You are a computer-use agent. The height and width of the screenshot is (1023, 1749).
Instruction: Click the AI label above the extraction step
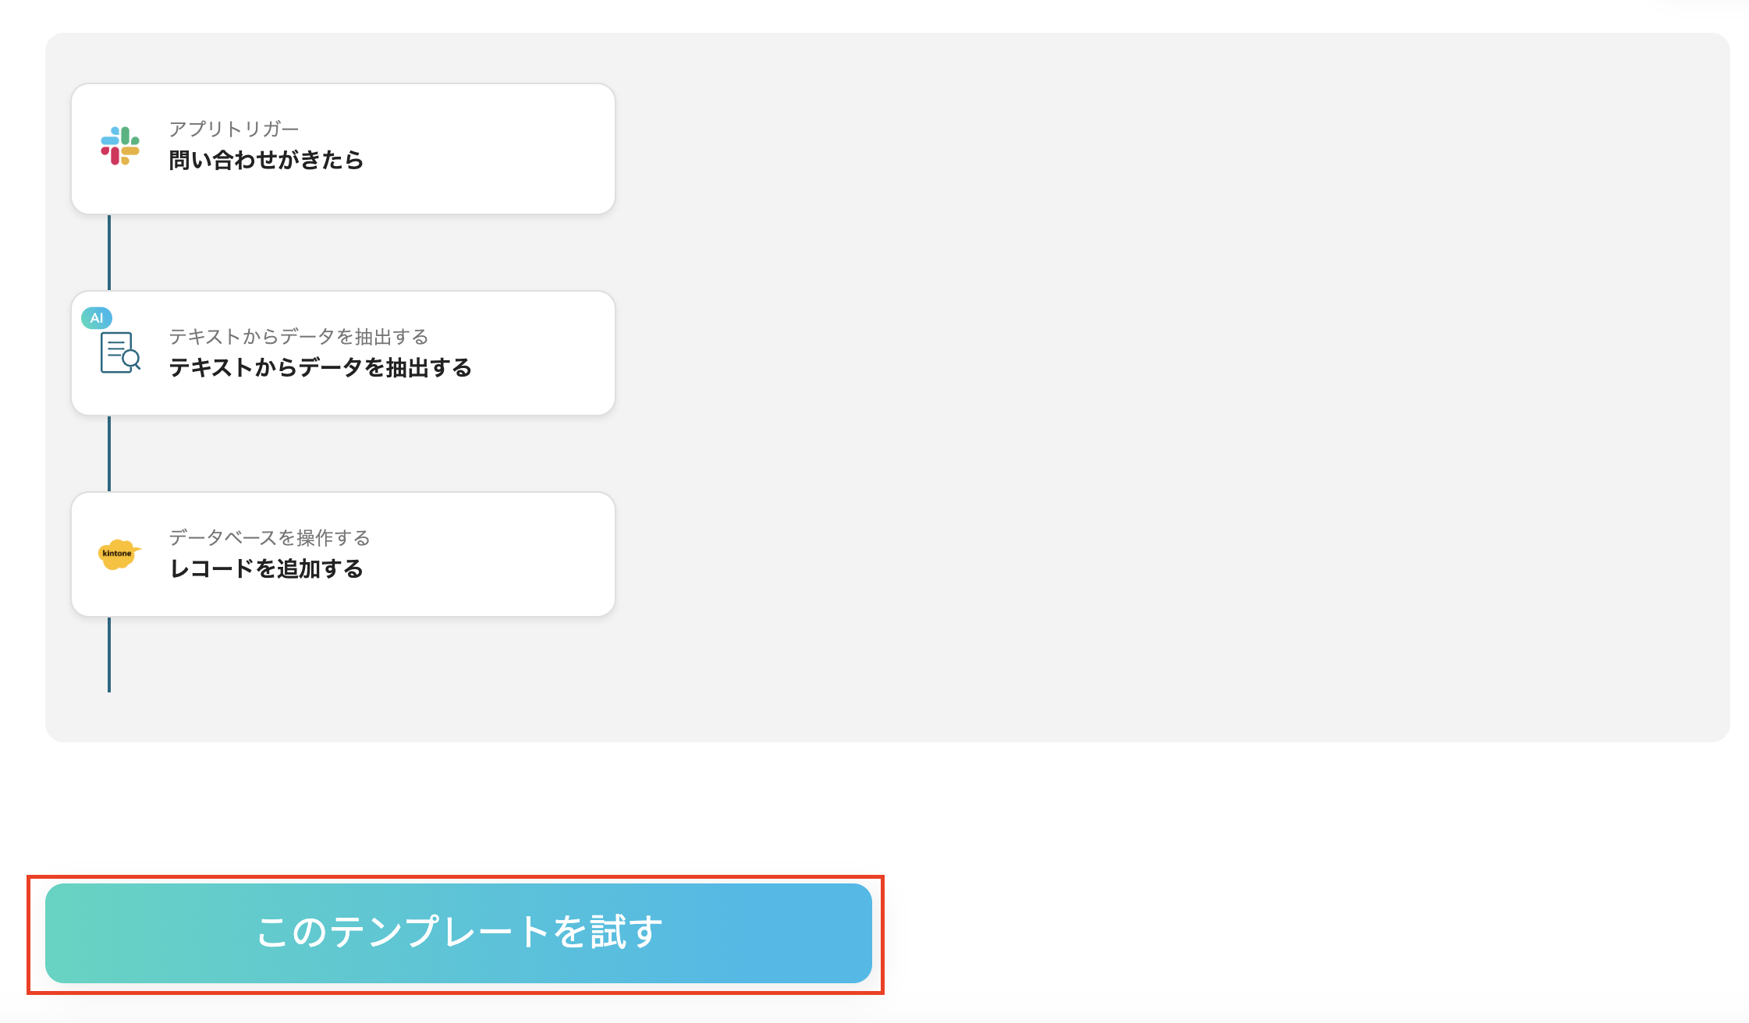[x=97, y=317]
